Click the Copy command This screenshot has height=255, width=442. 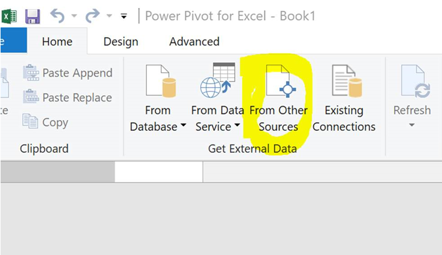click(45, 122)
